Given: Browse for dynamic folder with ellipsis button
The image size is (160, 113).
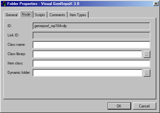Looking at the screenshot, I should 147,73.
